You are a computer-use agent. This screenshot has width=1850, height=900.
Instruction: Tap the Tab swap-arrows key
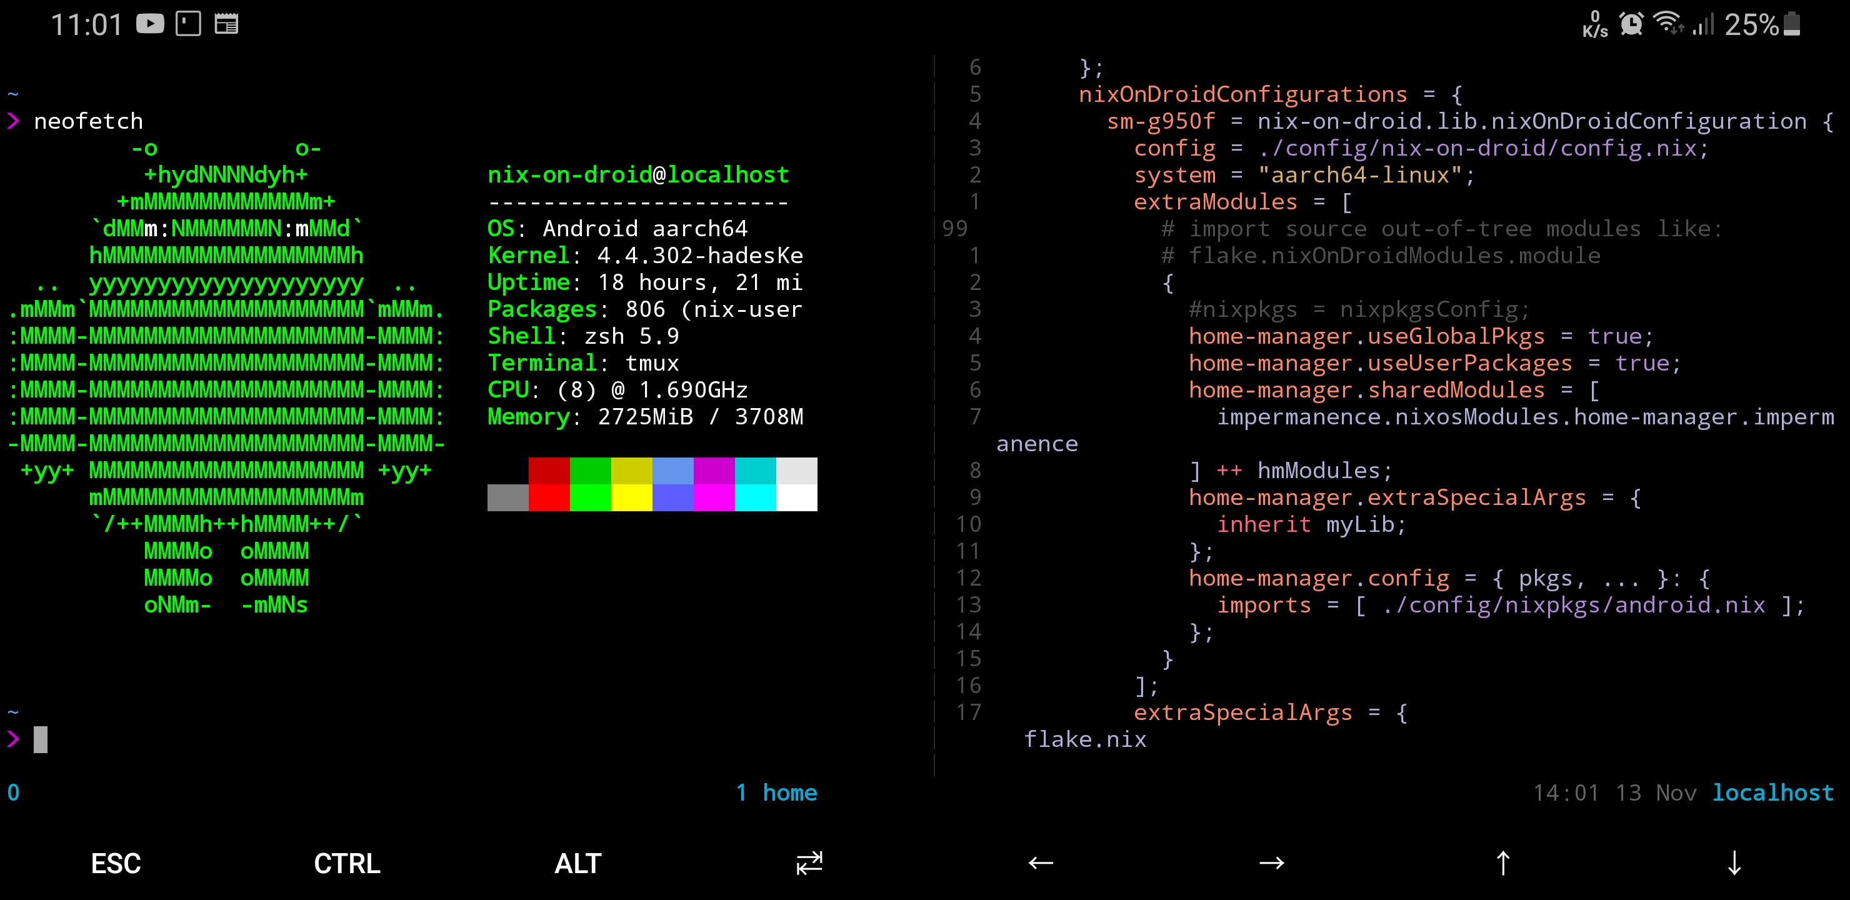click(809, 863)
